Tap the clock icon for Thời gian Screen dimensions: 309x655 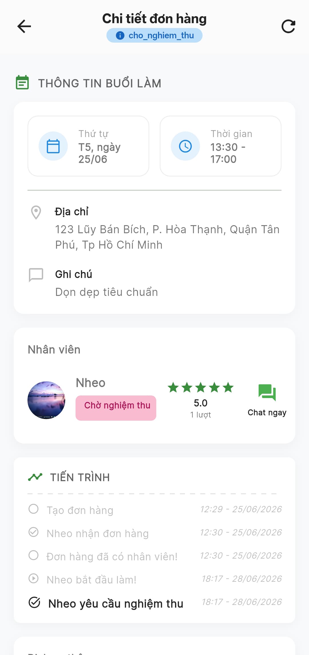point(185,146)
